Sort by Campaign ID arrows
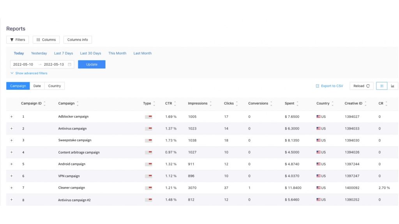 [44, 103]
